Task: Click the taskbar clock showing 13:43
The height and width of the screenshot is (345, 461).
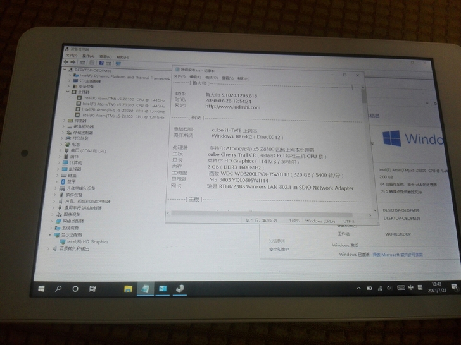Action: (437, 287)
